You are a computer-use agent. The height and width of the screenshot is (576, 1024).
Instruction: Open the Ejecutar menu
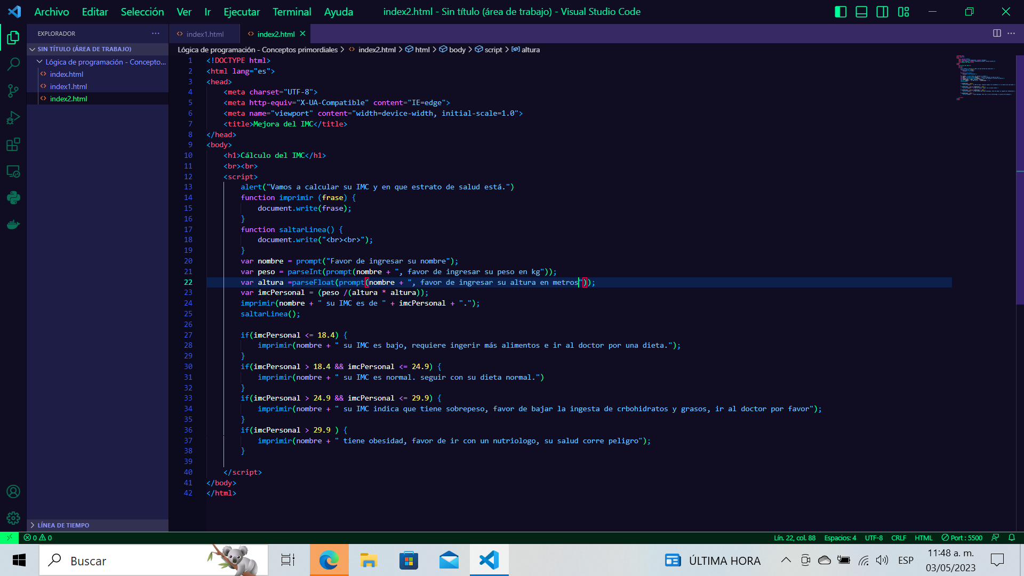click(x=242, y=12)
